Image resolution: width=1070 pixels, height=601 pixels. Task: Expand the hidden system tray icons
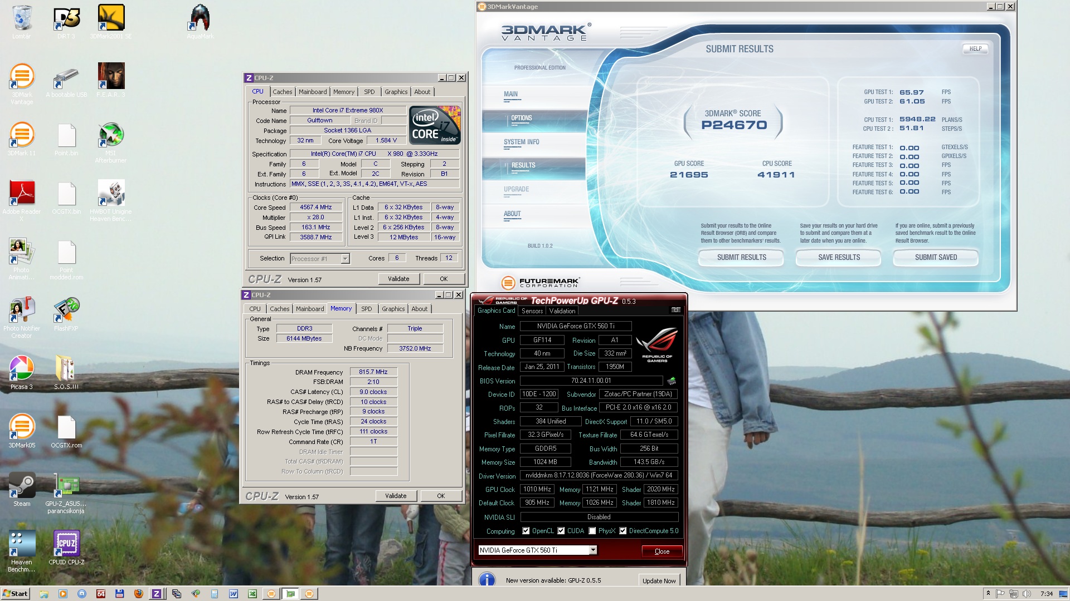pyautogui.click(x=988, y=594)
